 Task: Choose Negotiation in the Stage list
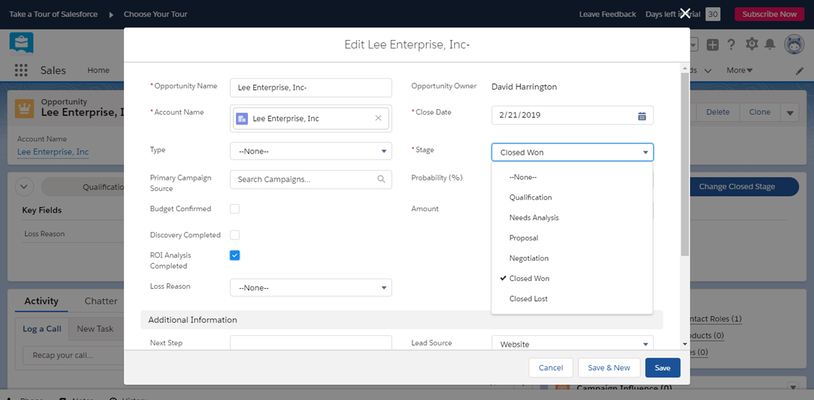pyautogui.click(x=528, y=258)
